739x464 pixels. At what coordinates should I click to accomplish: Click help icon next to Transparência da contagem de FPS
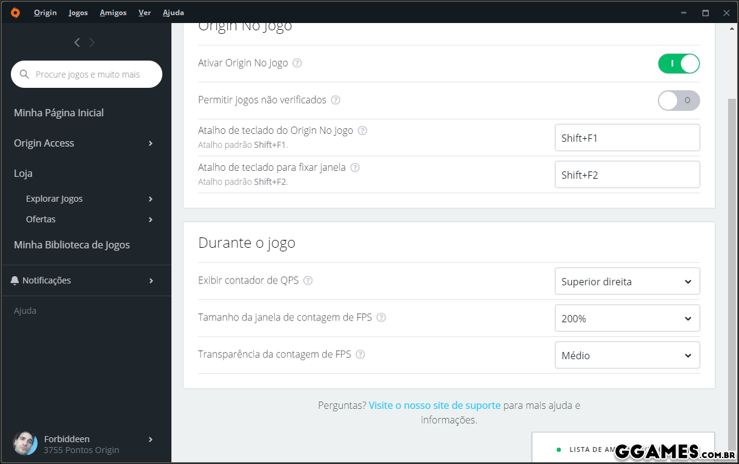click(x=360, y=354)
